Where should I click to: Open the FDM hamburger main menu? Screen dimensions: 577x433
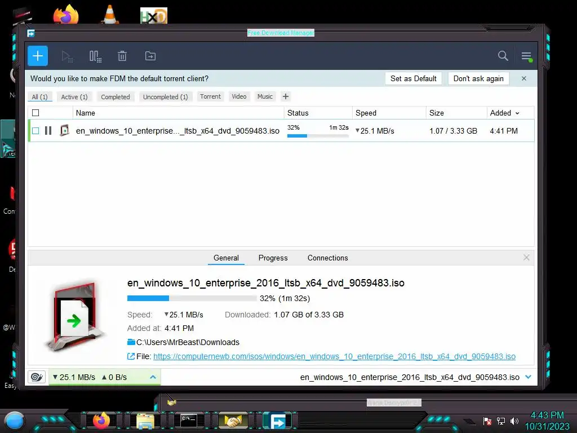[527, 56]
